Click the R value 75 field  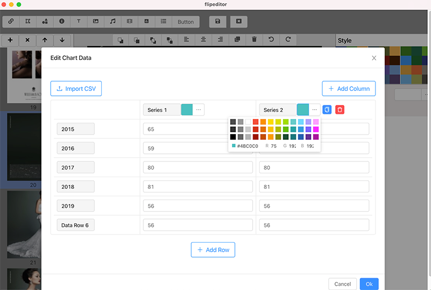click(x=274, y=146)
